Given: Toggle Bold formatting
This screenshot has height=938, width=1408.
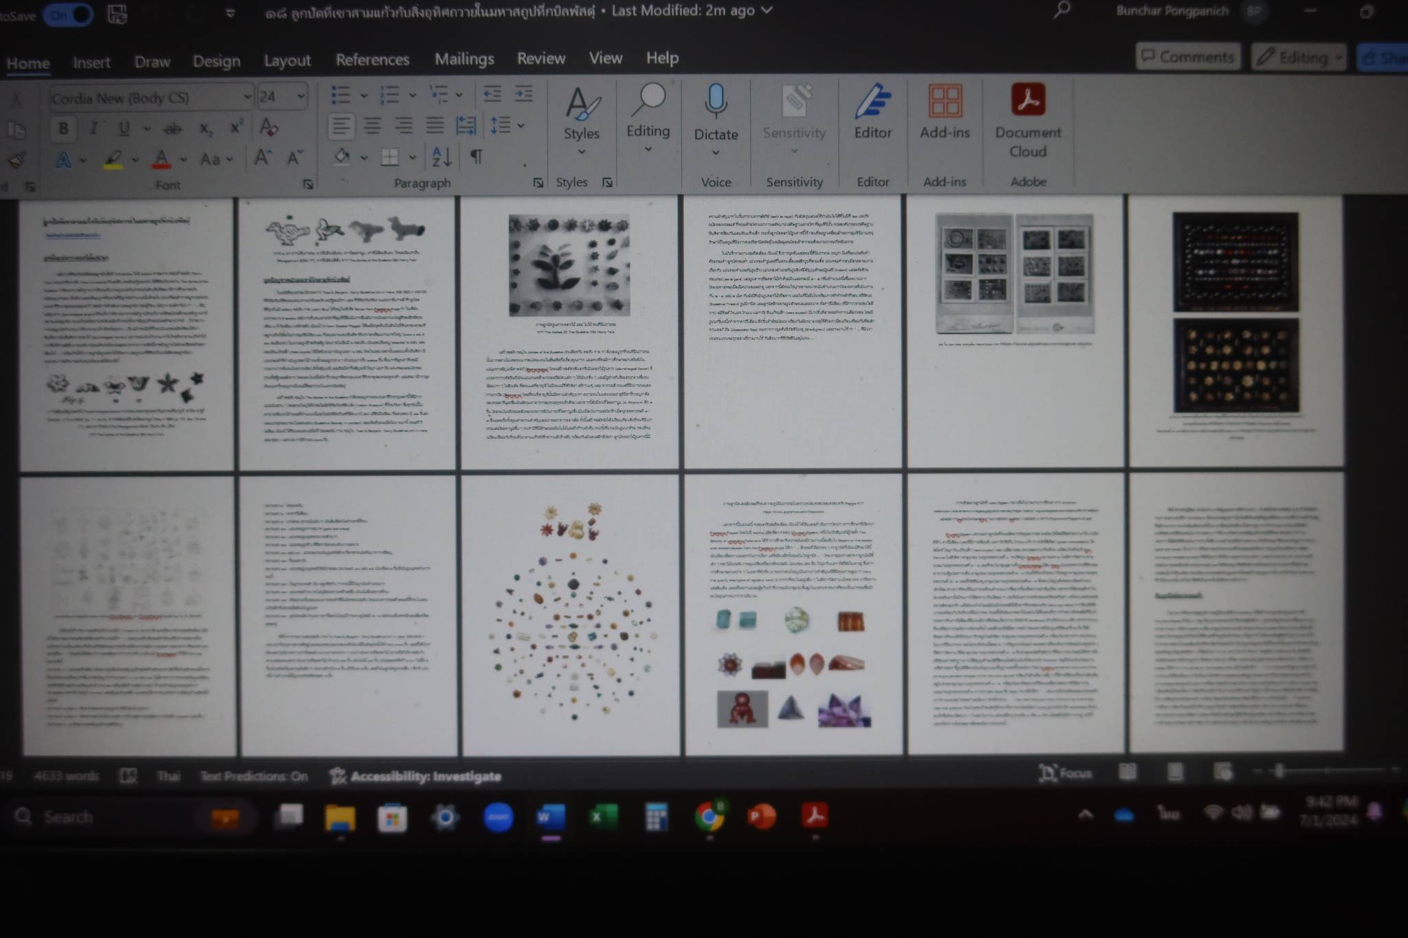Looking at the screenshot, I should pos(63,129).
